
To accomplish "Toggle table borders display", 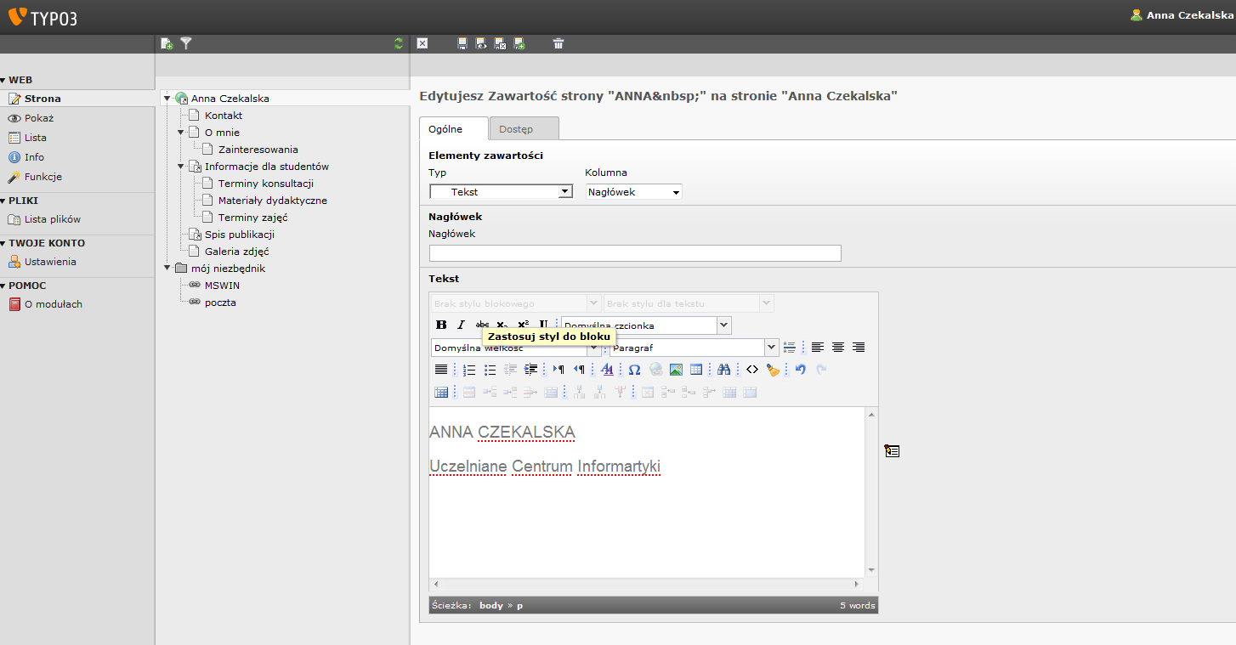I will tap(441, 392).
